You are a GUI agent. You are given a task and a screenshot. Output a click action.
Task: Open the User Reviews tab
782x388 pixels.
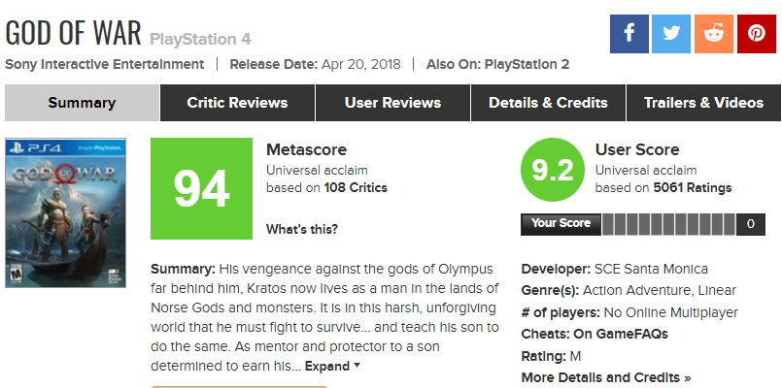tap(392, 103)
